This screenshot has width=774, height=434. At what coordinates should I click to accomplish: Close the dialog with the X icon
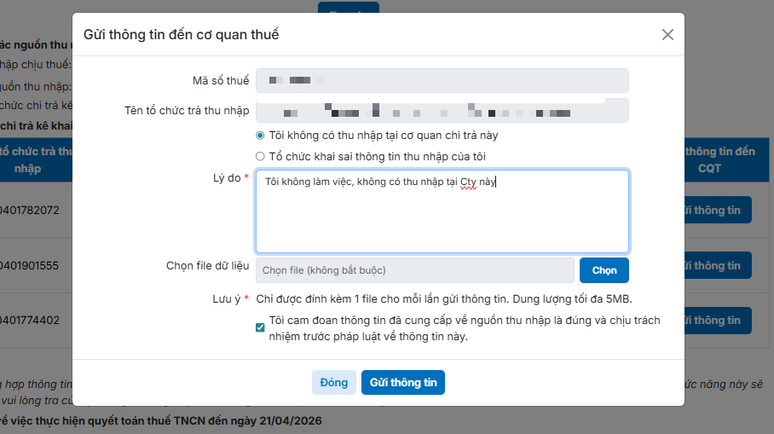[667, 35]
